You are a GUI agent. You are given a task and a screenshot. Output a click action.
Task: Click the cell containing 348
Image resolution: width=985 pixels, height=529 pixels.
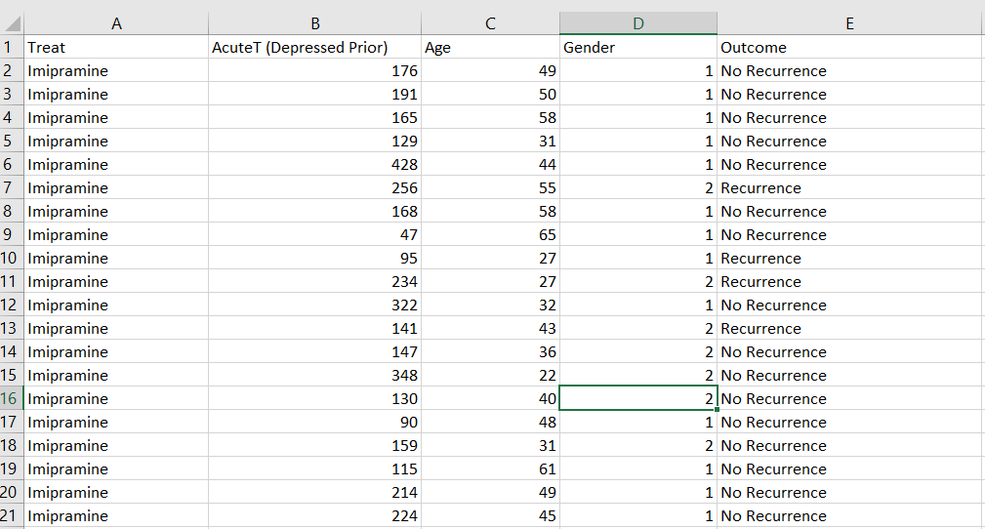click(x=314, y=376)
